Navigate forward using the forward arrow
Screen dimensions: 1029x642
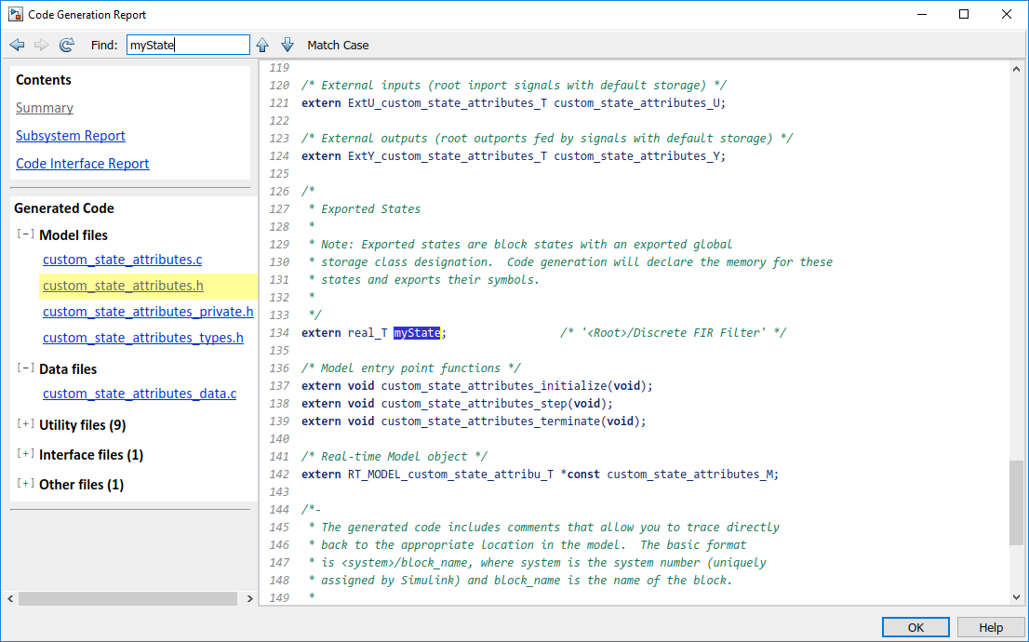pos(41,45)
